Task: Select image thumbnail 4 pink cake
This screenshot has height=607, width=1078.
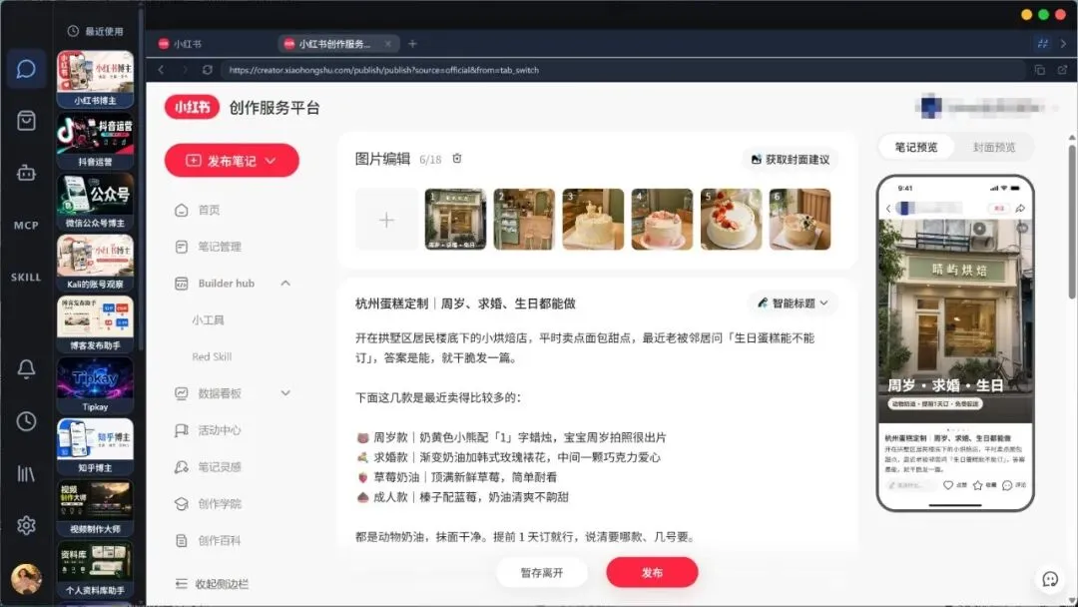Action: click(x=662, y=220)
